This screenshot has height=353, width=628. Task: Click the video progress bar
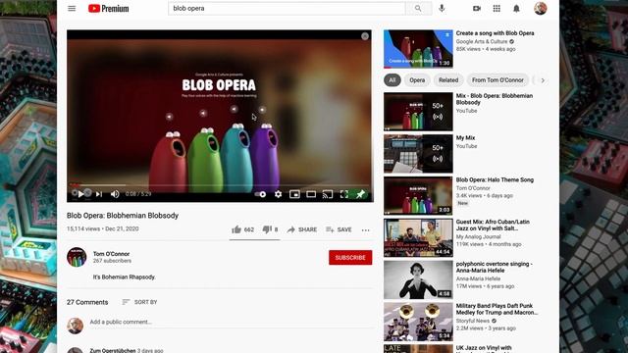(x=220, y=185)
